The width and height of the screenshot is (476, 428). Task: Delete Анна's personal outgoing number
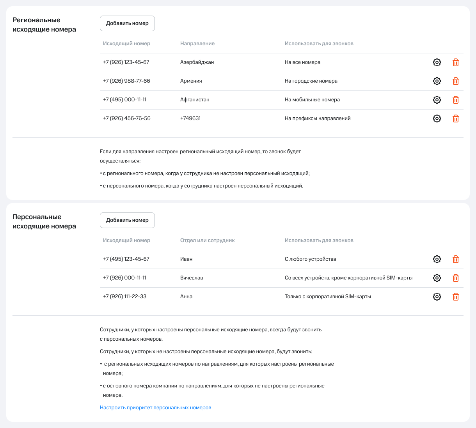[x=455, y=297]
